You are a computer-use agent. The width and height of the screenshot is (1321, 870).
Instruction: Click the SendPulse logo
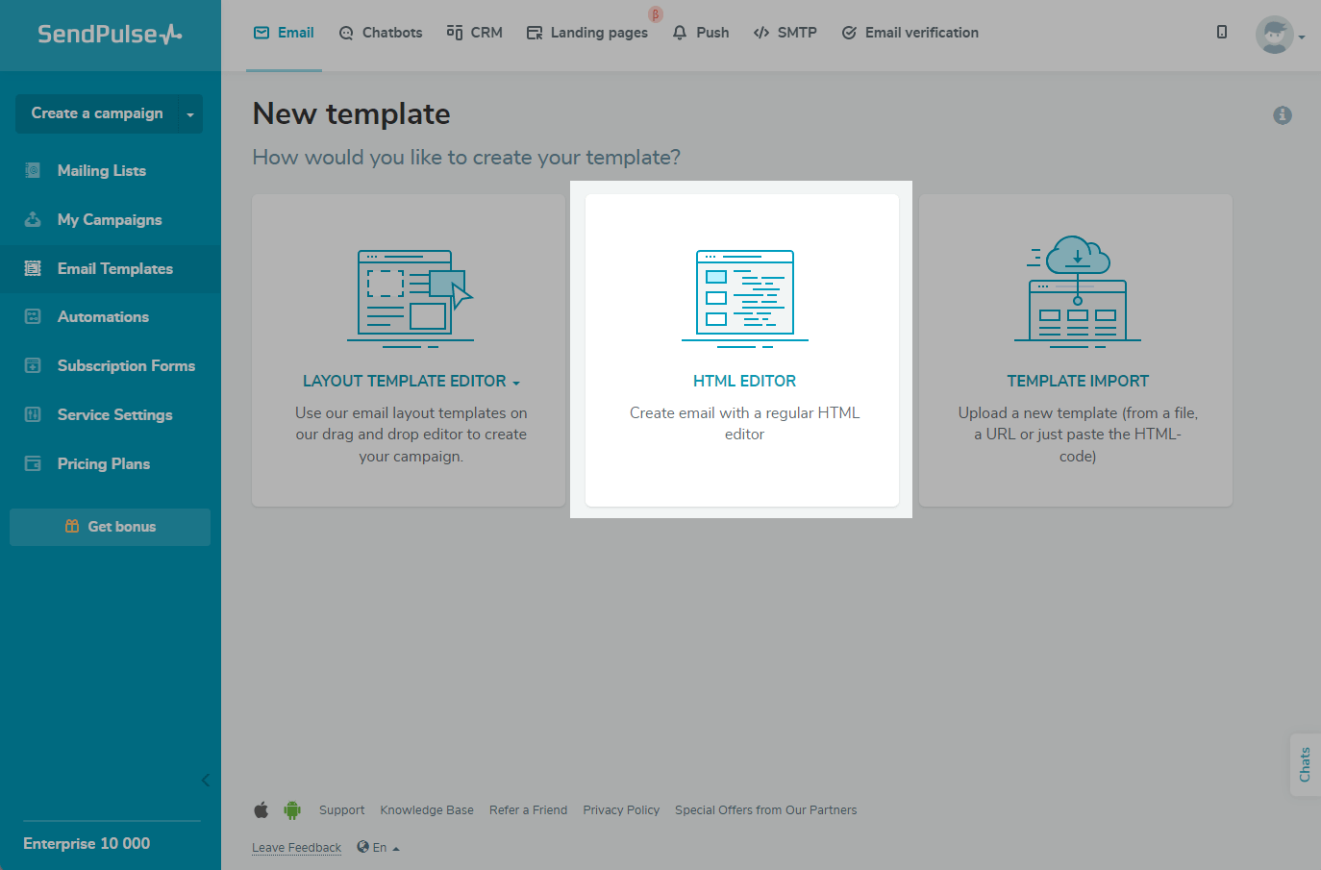110,35
